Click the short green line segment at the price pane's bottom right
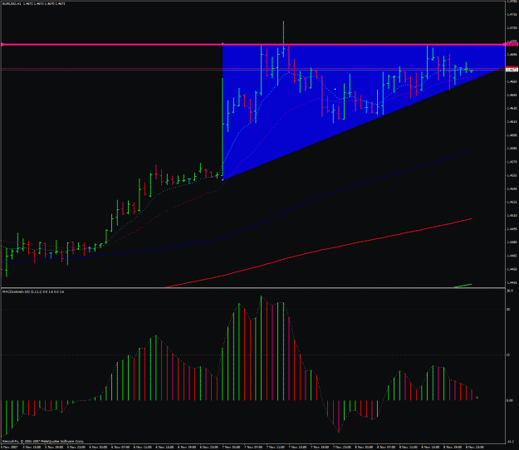This screenshot has width=519, height=450. 463,286
